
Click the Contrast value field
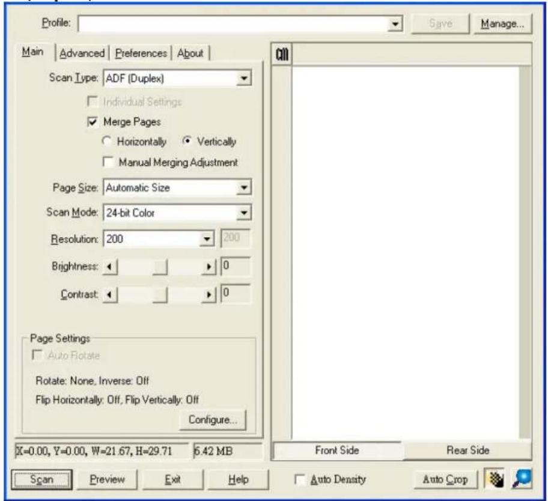236,294
